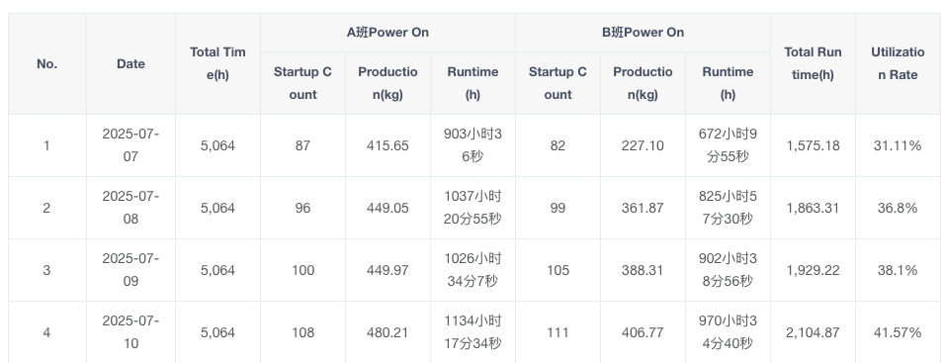Click the No. column header
Screen dimensions: 945x363
point(47,64)
